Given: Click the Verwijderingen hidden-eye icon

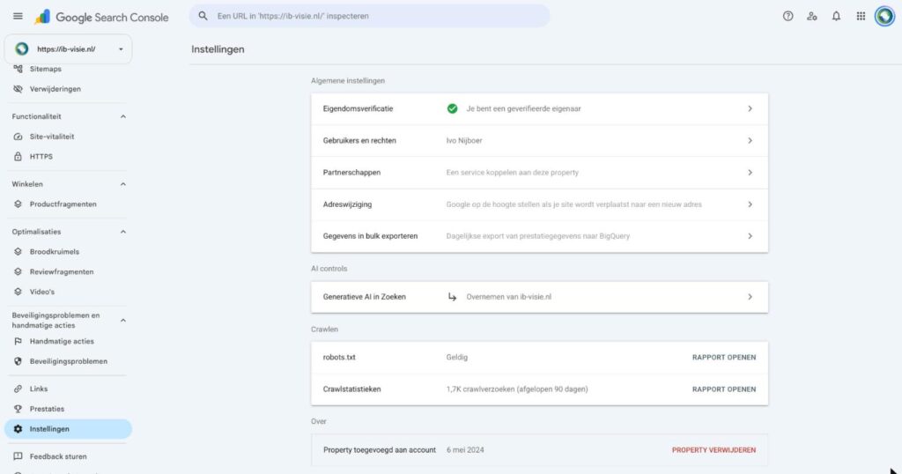Looking at the screenshot, I should click(x=18, y=89).
